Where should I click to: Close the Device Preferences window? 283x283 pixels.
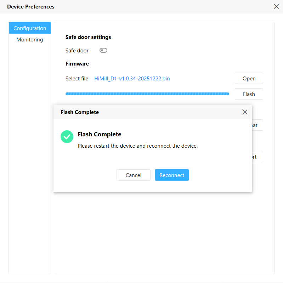coord(276,6)
